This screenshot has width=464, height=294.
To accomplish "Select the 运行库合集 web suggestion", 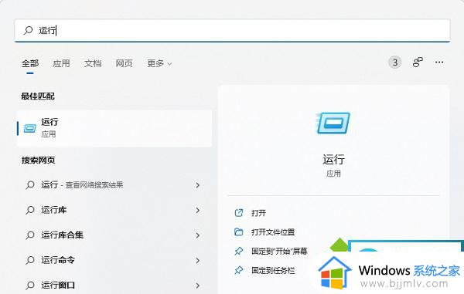I will tap(114, 235).
